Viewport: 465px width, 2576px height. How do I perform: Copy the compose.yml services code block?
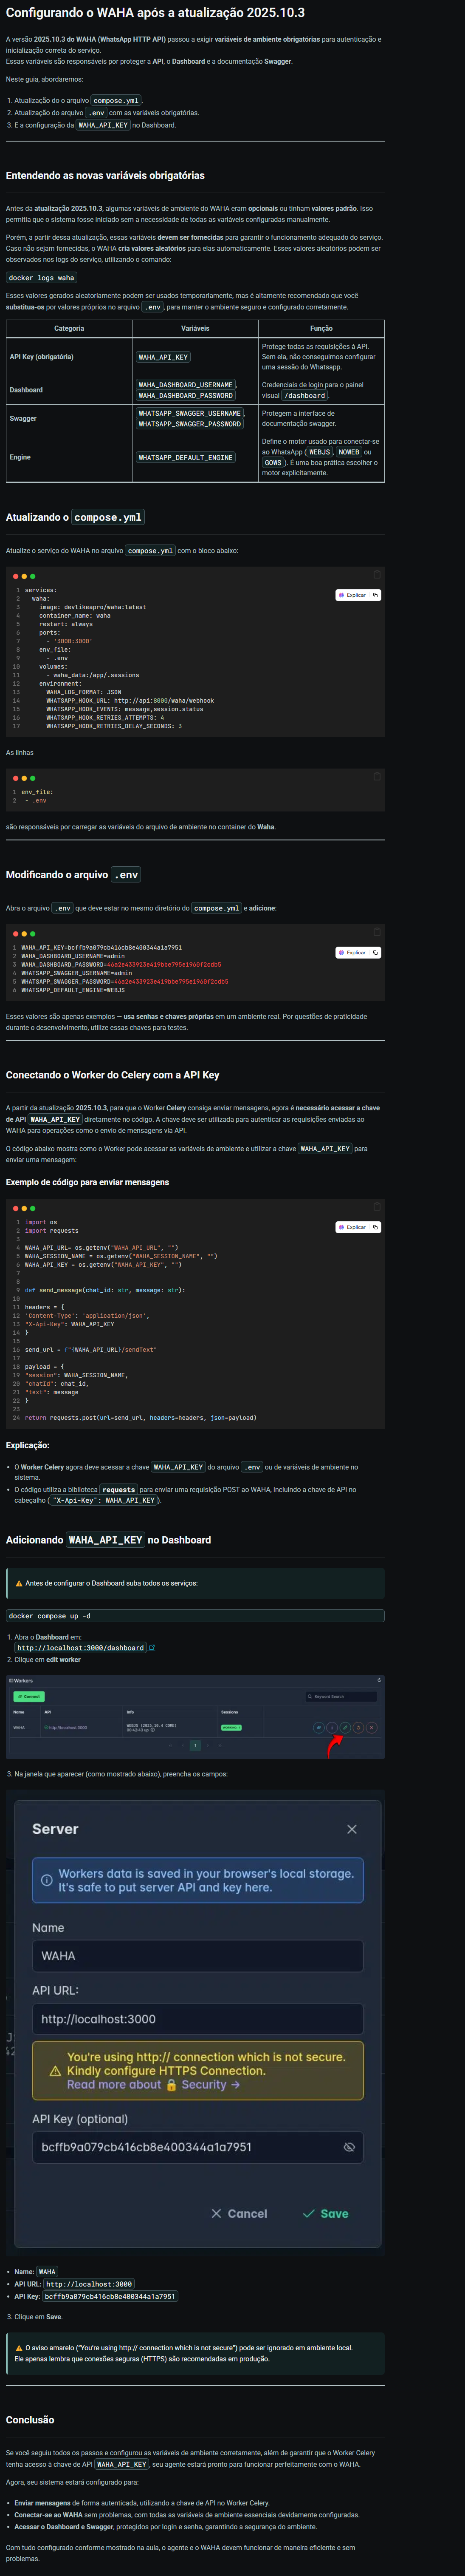pos(377,575)
